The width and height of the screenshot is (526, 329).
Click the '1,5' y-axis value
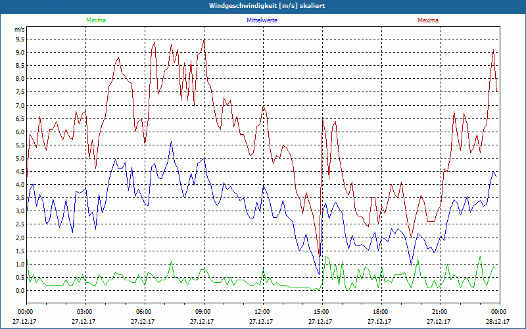point(20,251)
